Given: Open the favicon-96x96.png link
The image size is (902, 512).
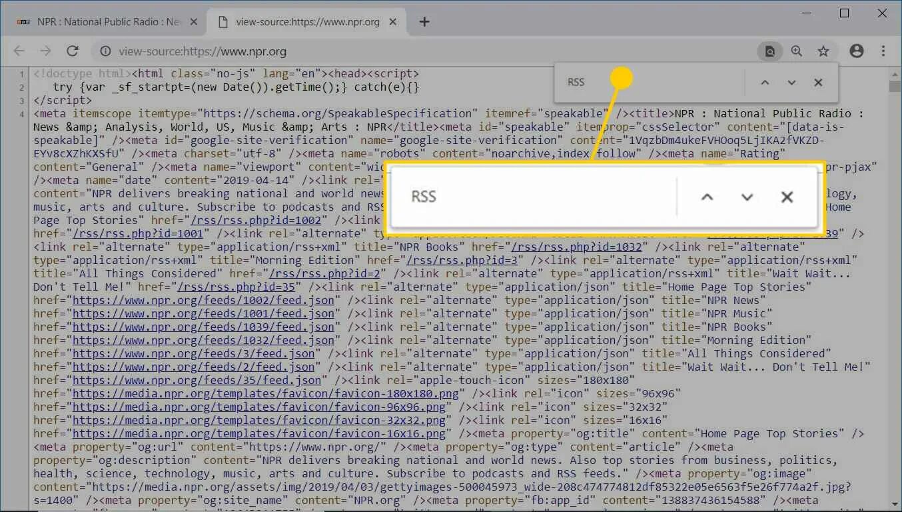Looking at the screenshot, I should (x=259, y=407).
